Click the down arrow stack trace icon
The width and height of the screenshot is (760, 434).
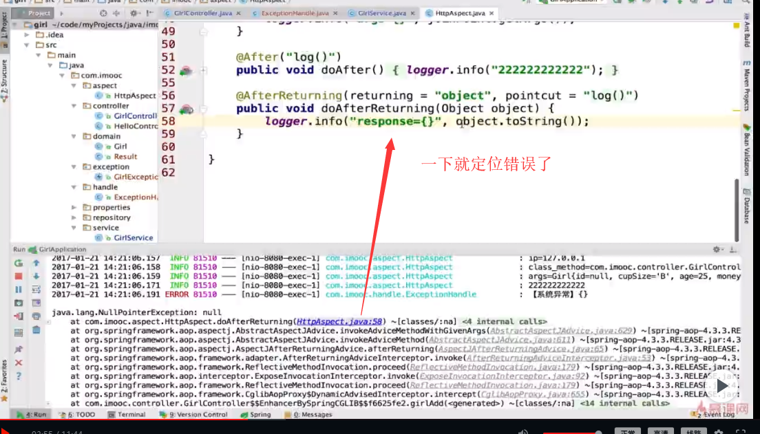coord(36,276)
